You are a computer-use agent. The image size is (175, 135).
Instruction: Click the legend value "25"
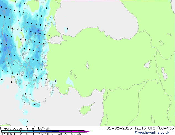[x=54, y=134]
